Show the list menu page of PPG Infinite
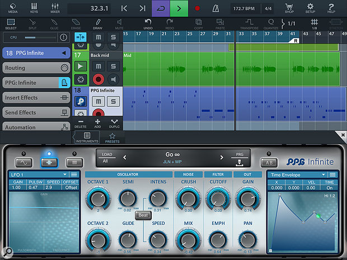The height and width of the screenshot is (260, 347). (74, 163)
